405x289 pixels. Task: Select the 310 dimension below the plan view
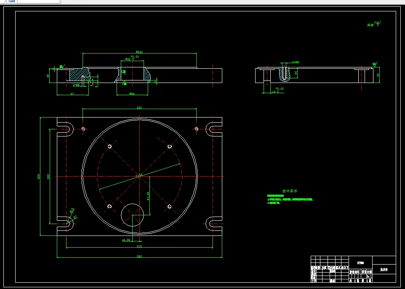[x=139, y=246]
